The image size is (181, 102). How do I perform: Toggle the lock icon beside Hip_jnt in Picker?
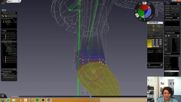(178, 65)
